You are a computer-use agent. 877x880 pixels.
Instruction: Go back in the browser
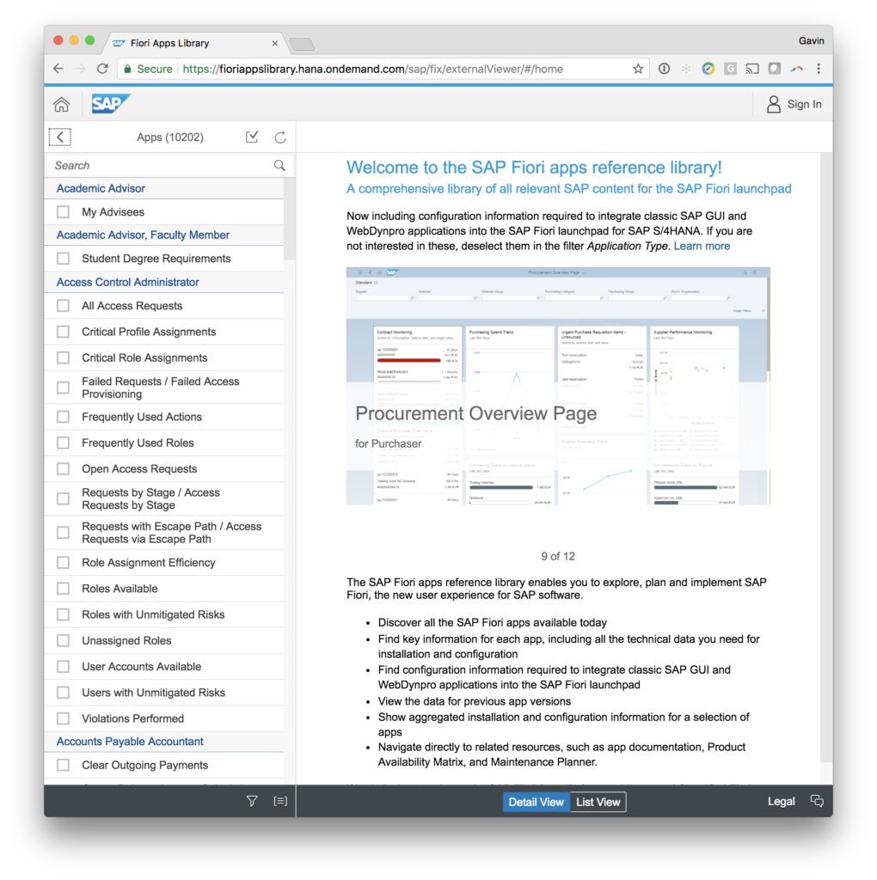coord(58,69)
